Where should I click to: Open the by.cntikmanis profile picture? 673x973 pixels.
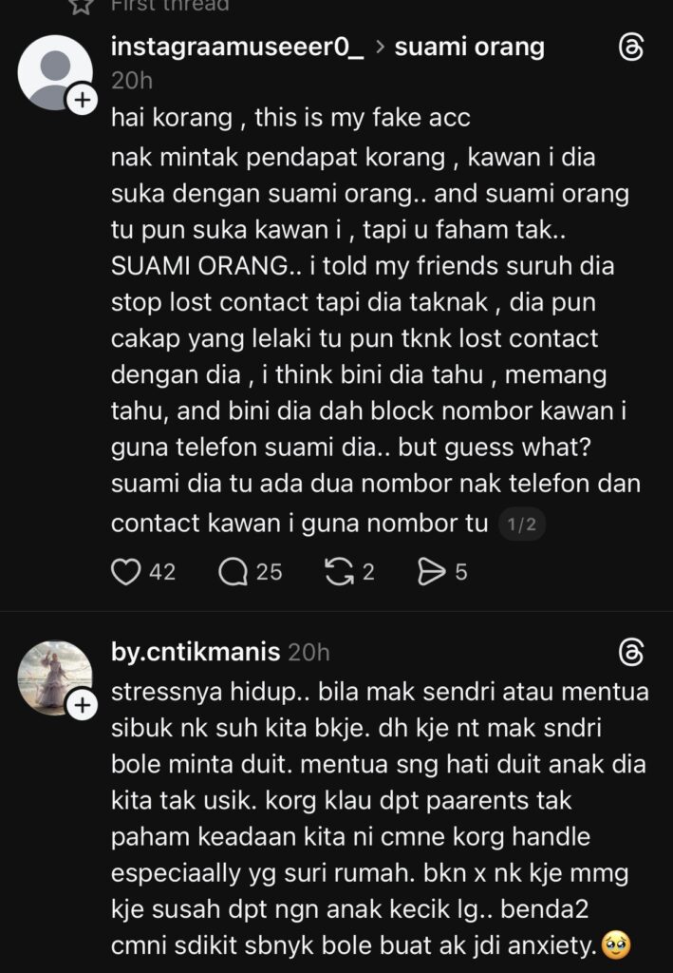(x=55, y=678)
